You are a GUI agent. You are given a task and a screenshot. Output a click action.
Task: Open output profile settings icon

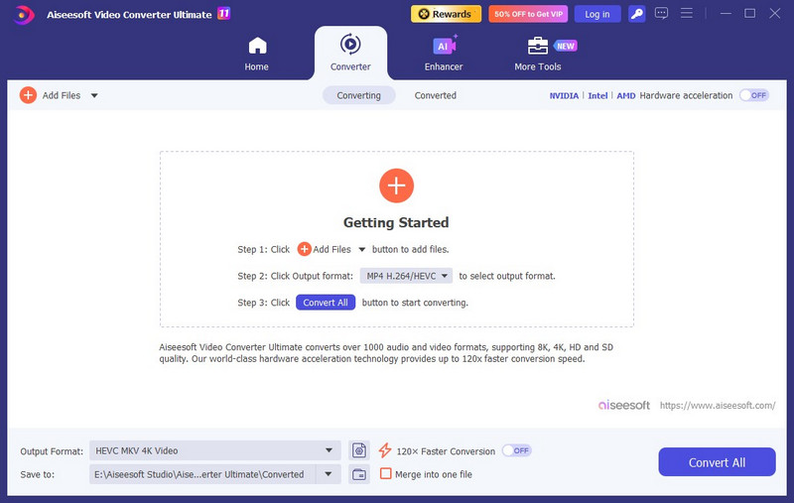pyautogui.click(x=359, y=450)
